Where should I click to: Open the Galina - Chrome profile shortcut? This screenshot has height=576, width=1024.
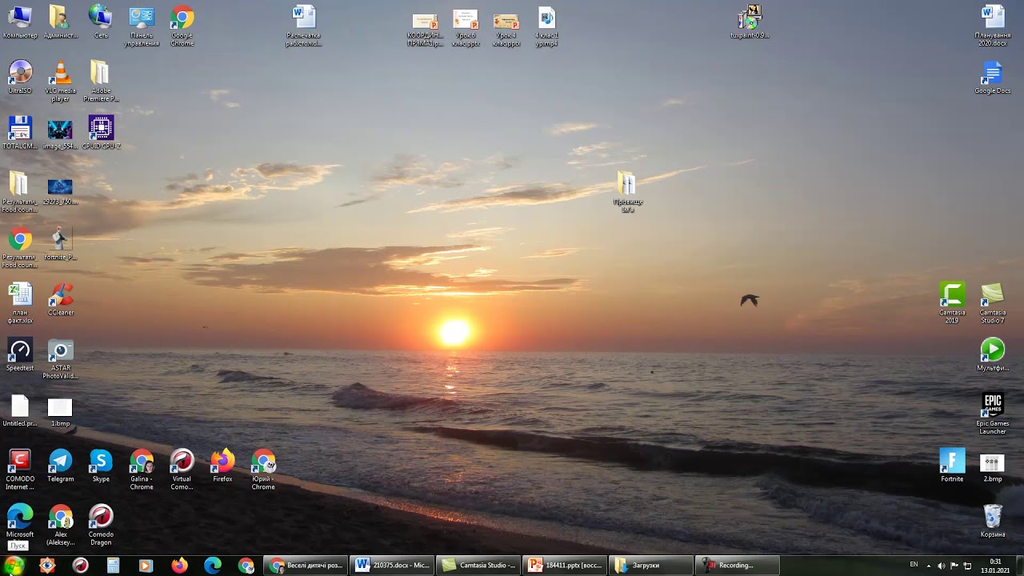(142, 470)
